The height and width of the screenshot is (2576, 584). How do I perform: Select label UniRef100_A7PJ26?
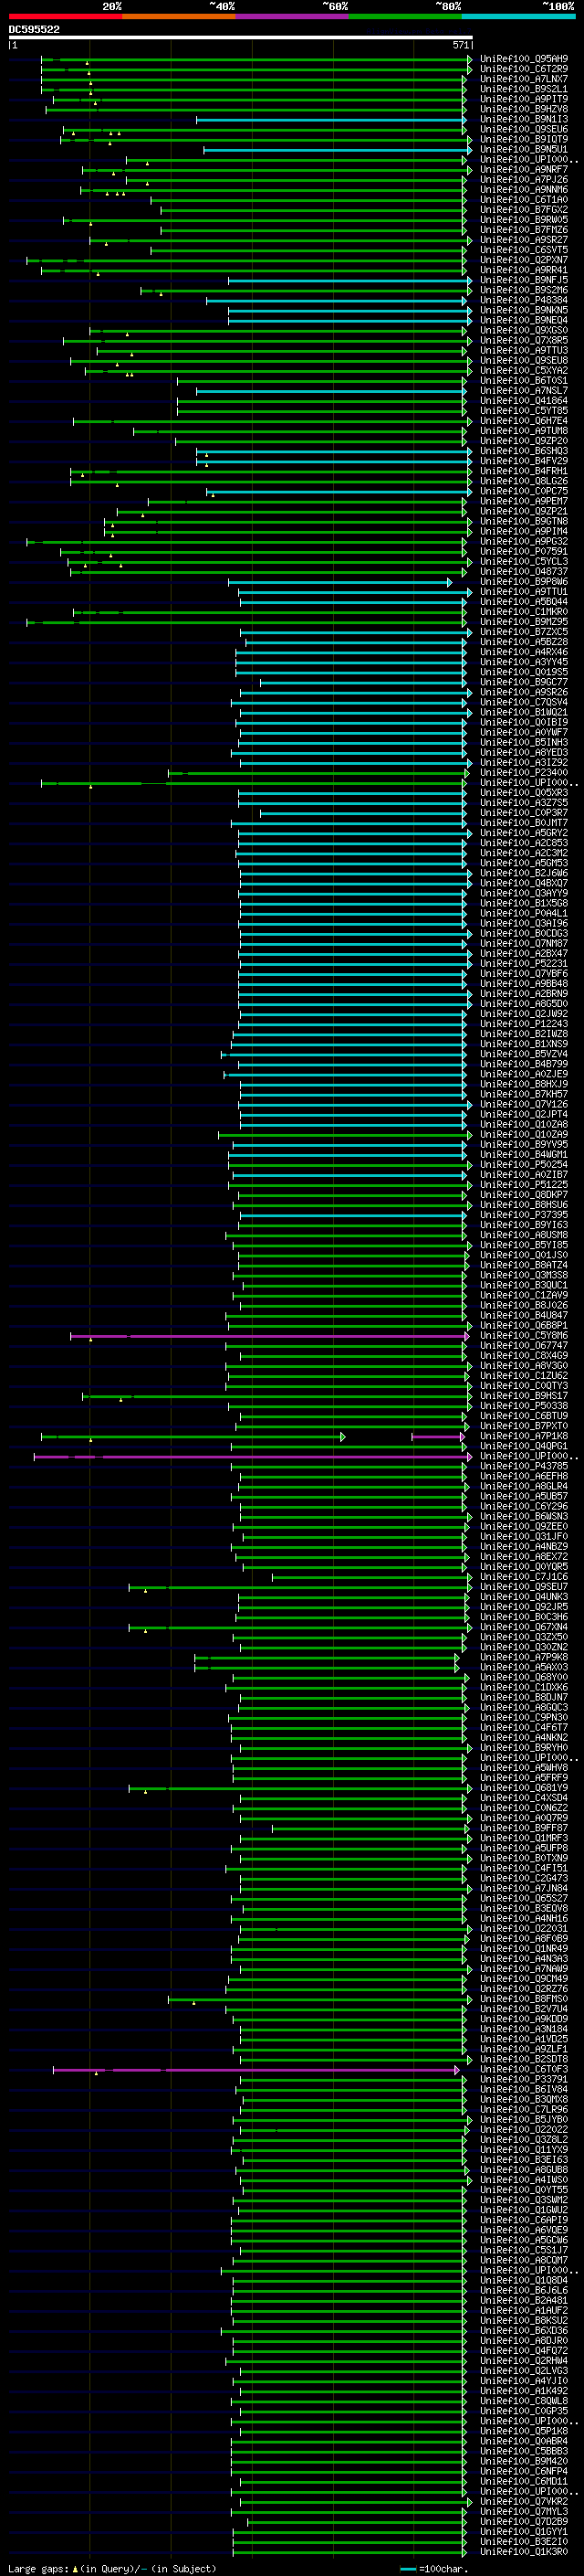pos(523,180)
